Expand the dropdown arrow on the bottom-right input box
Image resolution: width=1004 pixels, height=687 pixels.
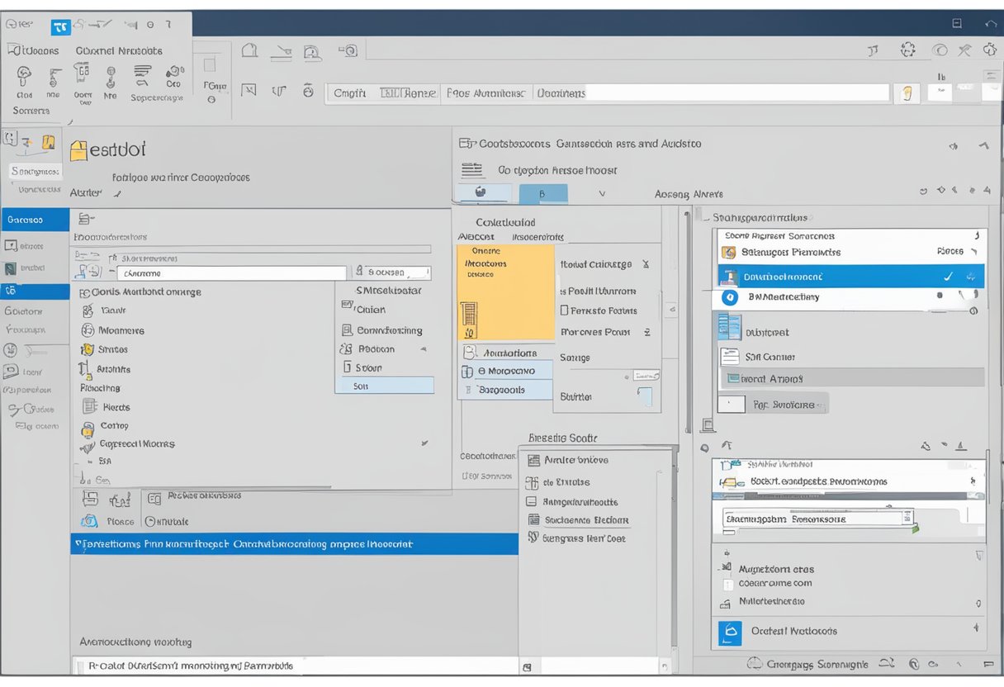tap(909, 519)
